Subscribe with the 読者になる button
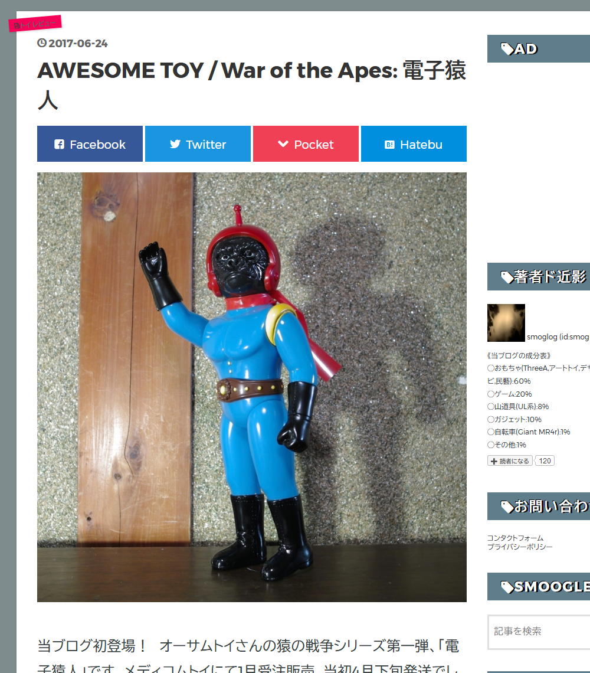 pyautogui.click(x=510, y=461)
